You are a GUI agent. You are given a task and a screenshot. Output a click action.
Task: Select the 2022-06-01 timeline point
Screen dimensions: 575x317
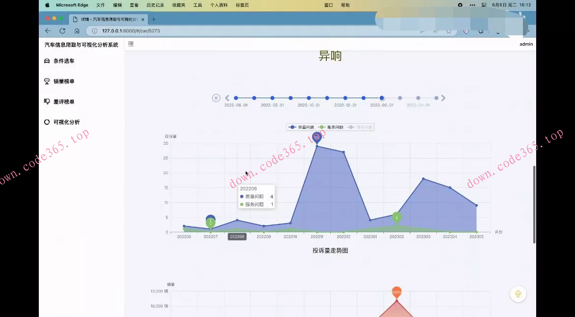(236, 98)
